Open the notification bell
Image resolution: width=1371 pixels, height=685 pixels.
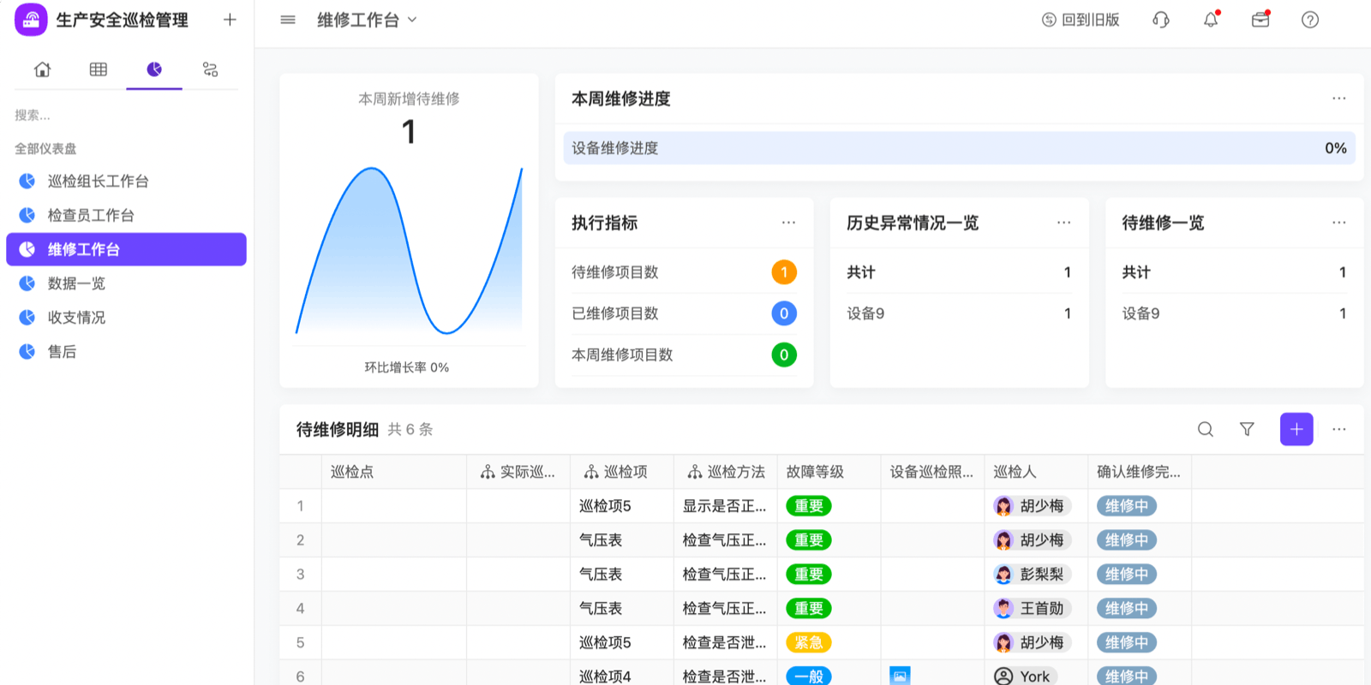[1211, 20]
